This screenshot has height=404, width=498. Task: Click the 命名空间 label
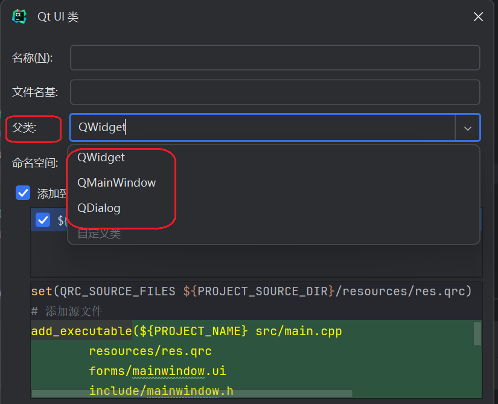[x=35, y=163]
